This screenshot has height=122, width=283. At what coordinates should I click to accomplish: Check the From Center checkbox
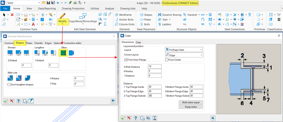point(167,60)
